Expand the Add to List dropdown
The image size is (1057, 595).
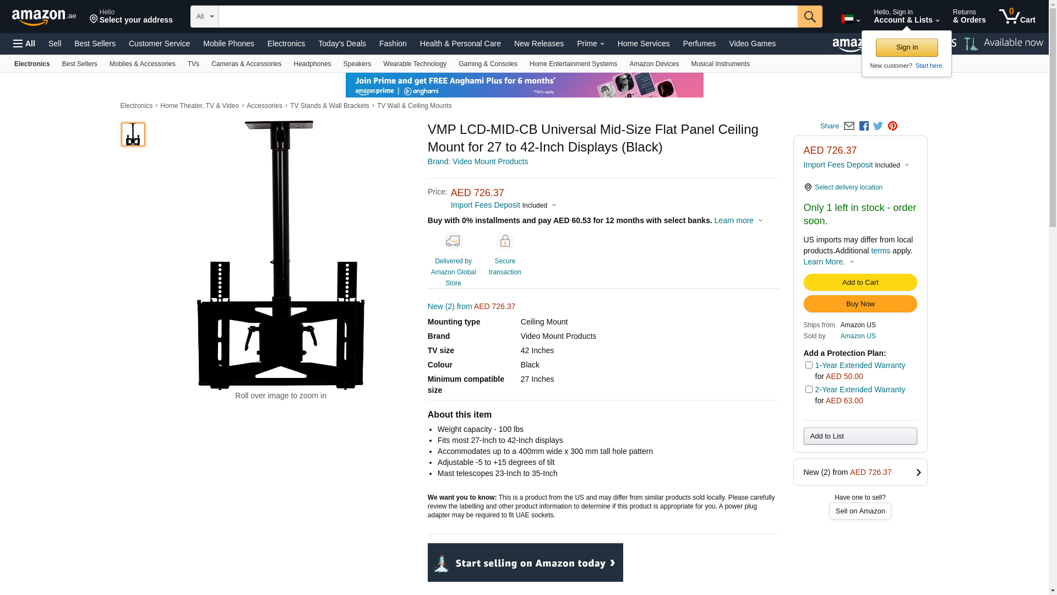pyautogui.click(x=860, y=436)
